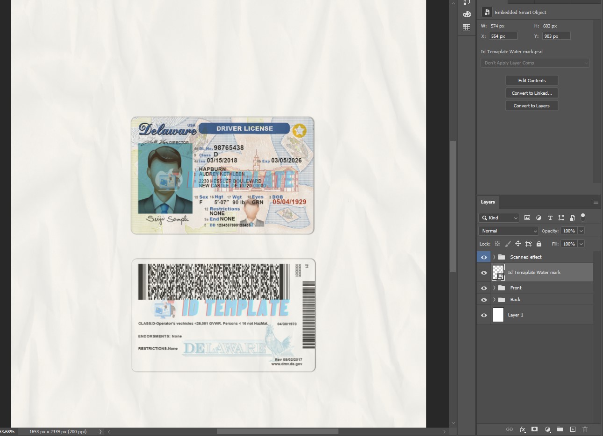The image size is (603, 436).
Task: Hide the Front group
Action: tap(484, 288)
